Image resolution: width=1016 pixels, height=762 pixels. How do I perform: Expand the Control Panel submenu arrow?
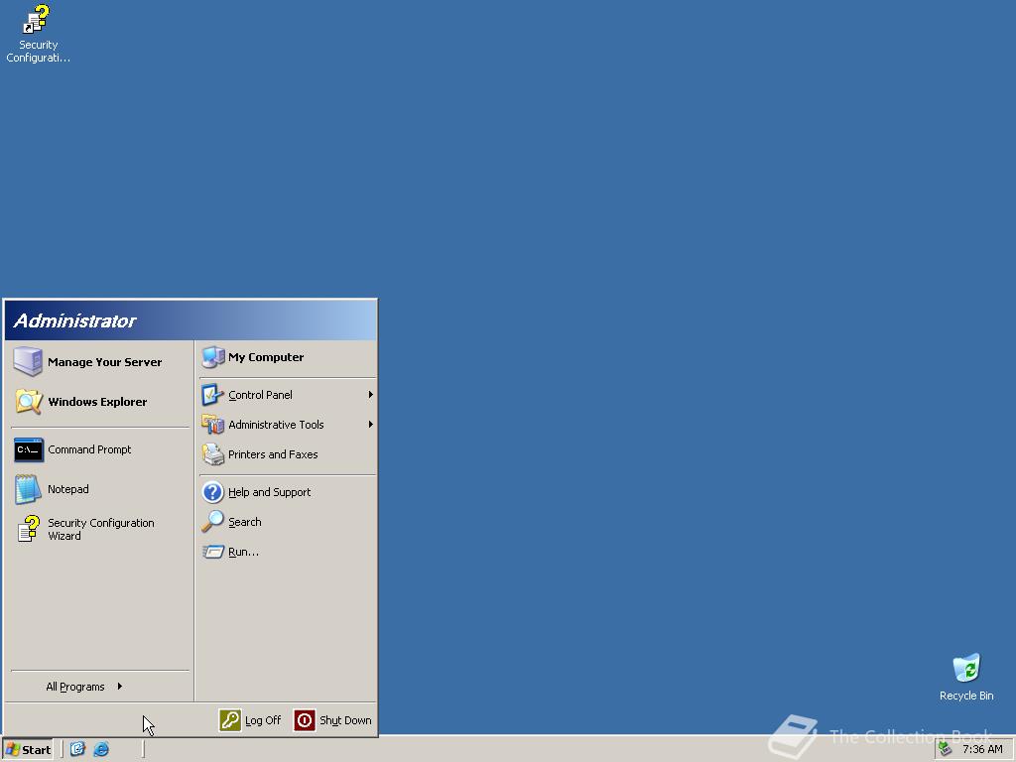coord(371,395)
